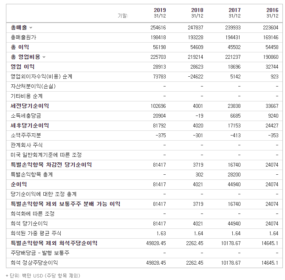Click 영업외이자수익(비용) 순계 label

click(42, 77)
